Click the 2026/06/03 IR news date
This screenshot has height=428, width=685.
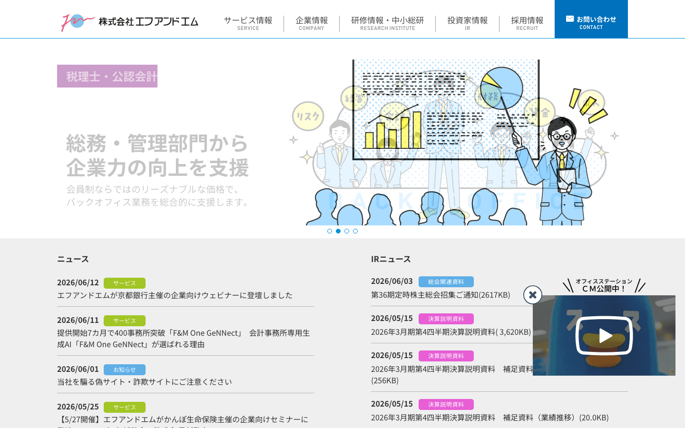[x=392, y=281]
